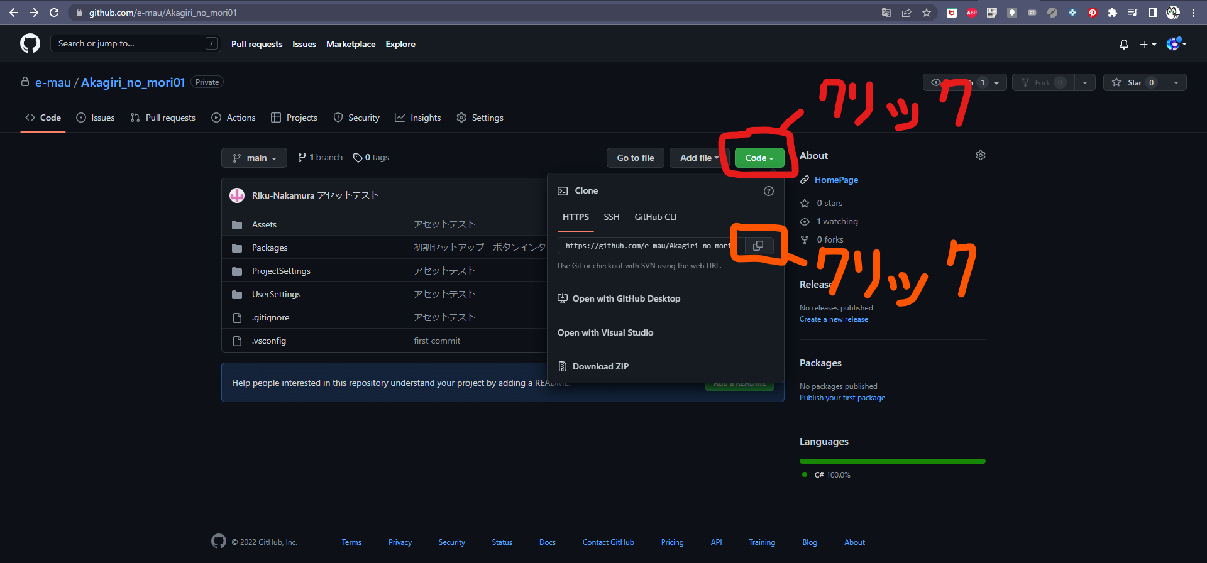Open browser side panel icon
This screenshot has width=1207, height=563.
point(1153,13)
